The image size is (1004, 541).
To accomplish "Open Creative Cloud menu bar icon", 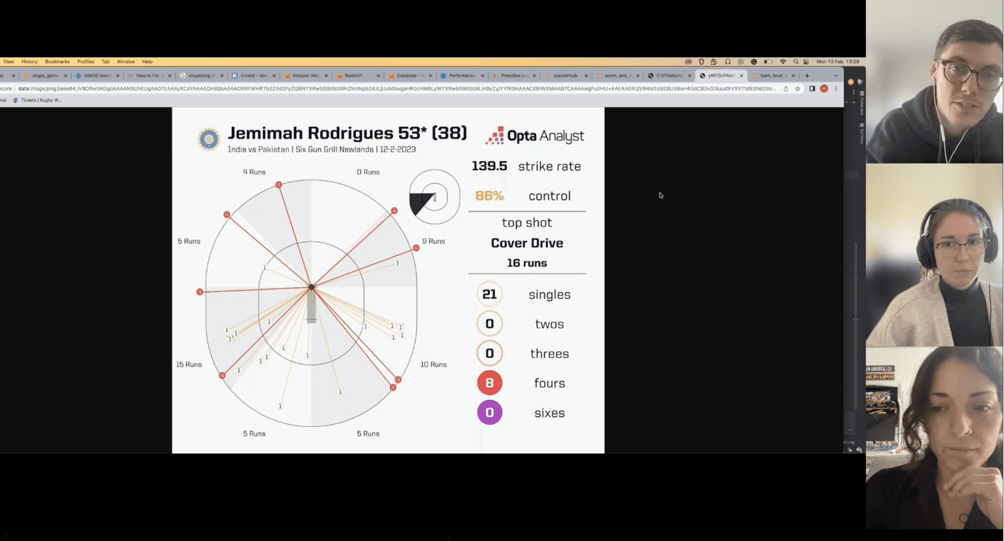I will pos(688,62).
